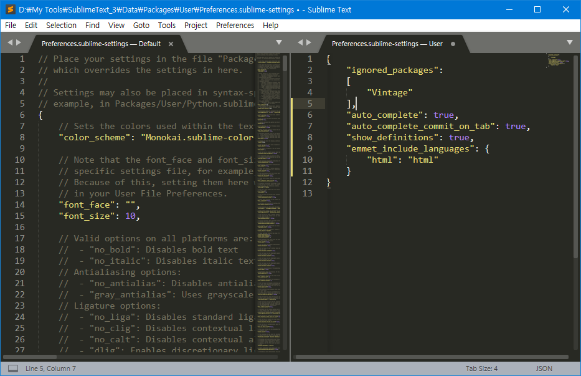Open the Goto menu
Image resolution: width=581 pixels, height=376 pixels.
141,25
